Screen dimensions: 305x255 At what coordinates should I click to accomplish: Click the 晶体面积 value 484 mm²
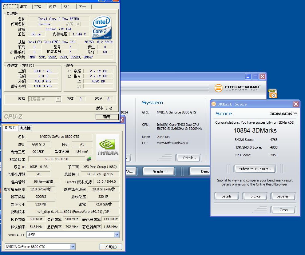pos(82,151)
